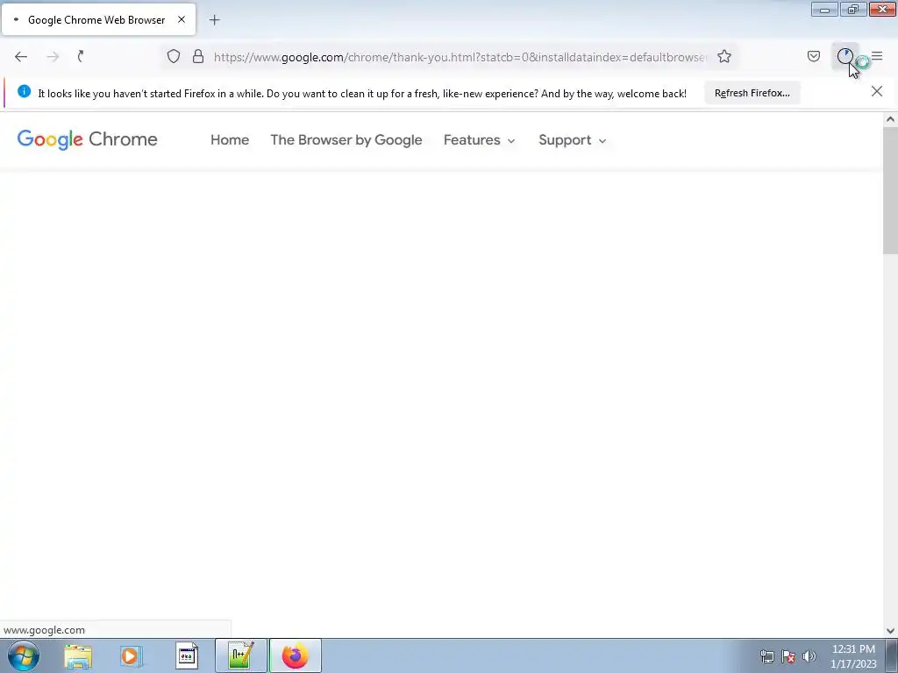The height and width of the screenshot is (673, 898).
Task: Dismiss the Firefox notification bar
Action: 876,91
